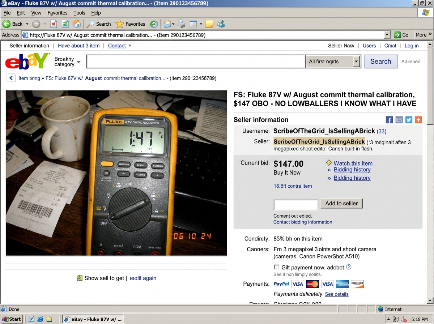Click the American Express payment logo
The height and width of the screenshot is (324, 434).
click(x=342, y=284)
